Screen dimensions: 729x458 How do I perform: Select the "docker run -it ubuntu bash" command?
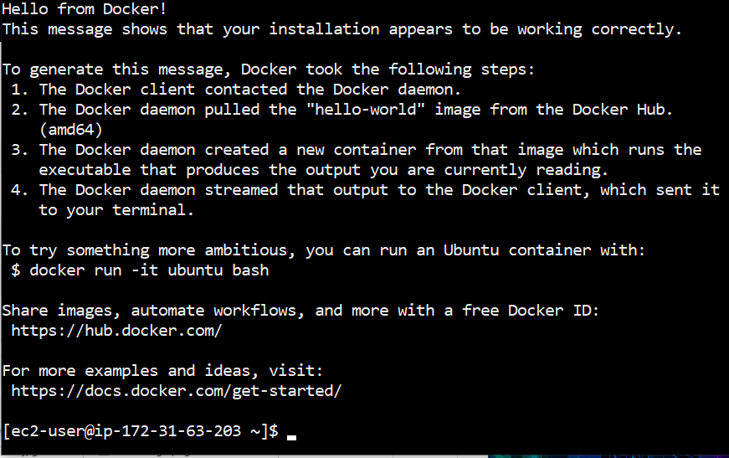coord(149,270)
